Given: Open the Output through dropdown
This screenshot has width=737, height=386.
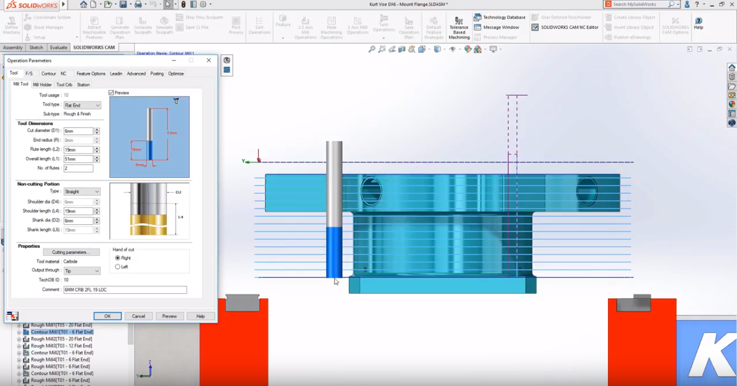Looking at the screenshot, I should click(x=82, y=271).
